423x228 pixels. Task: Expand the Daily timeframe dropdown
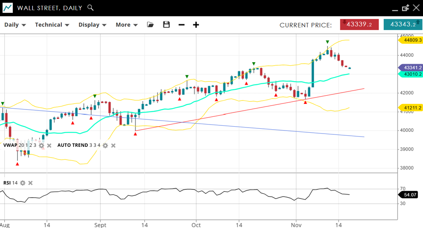click(x=15, y=25)
